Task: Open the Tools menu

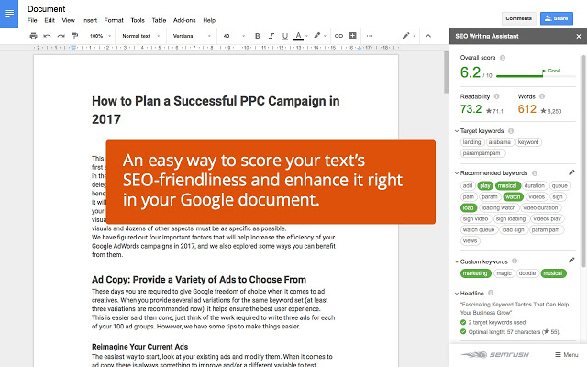Action: (x=138, y=20)
